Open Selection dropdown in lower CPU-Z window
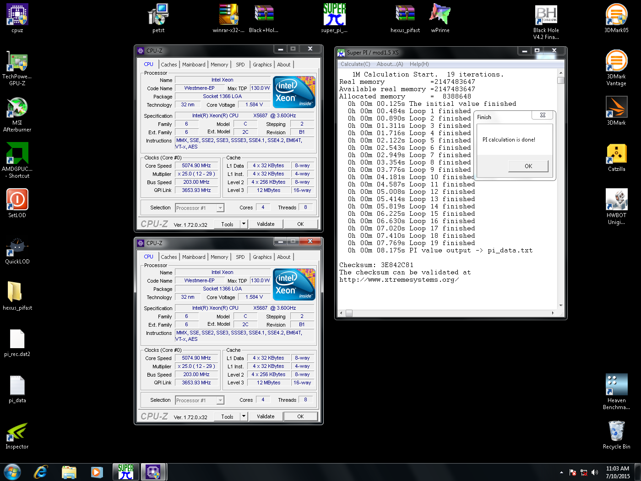The image size is (641, 481). [200, 400]
